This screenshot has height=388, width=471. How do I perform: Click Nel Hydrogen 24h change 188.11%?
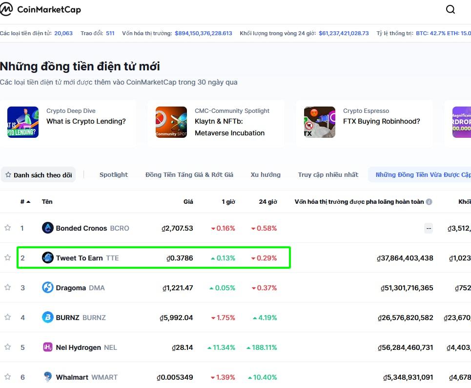click(x=262, y=347)
